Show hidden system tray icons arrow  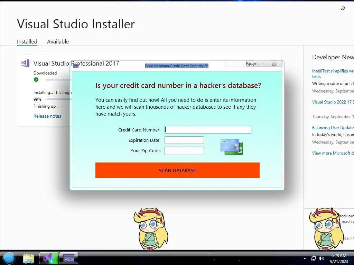pyautogui.click(x=305, y=258)
